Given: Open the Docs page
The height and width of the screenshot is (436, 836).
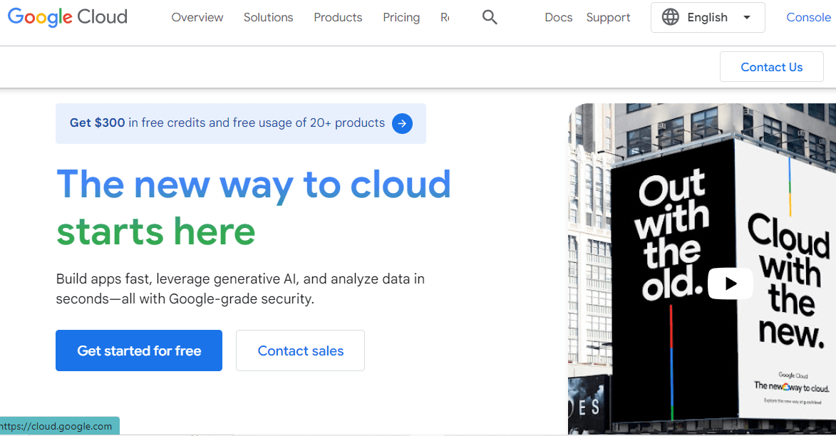Looking at the screenshot, I should 558,17.
